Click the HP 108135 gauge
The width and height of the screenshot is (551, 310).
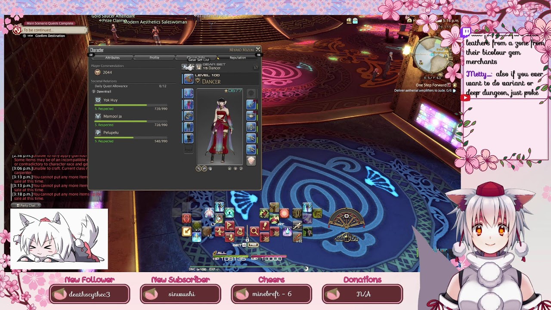coord(231,258)
